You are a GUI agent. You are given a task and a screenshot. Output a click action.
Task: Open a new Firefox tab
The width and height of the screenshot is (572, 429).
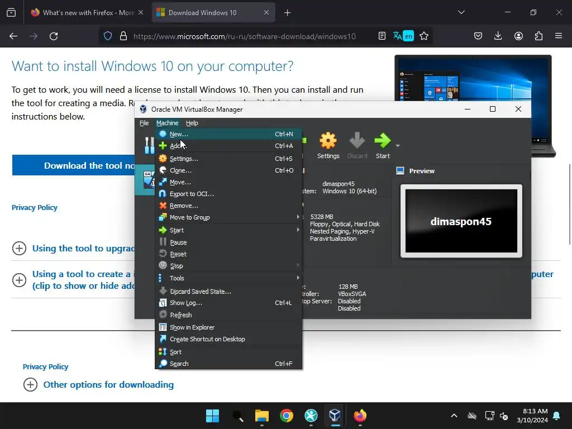click(x=288, y=13)
